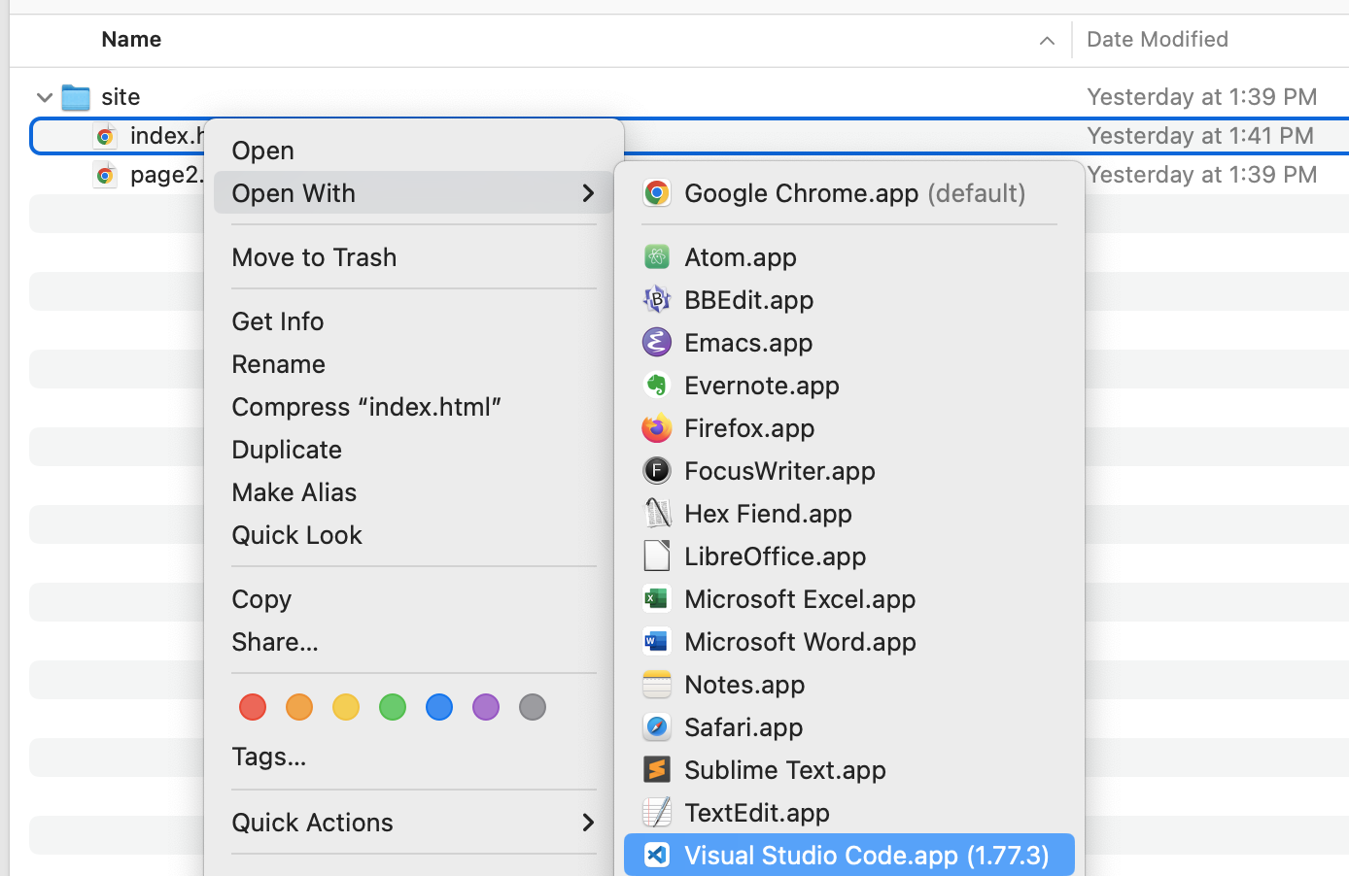Apply the purple tag color

[x=486, y=707]
